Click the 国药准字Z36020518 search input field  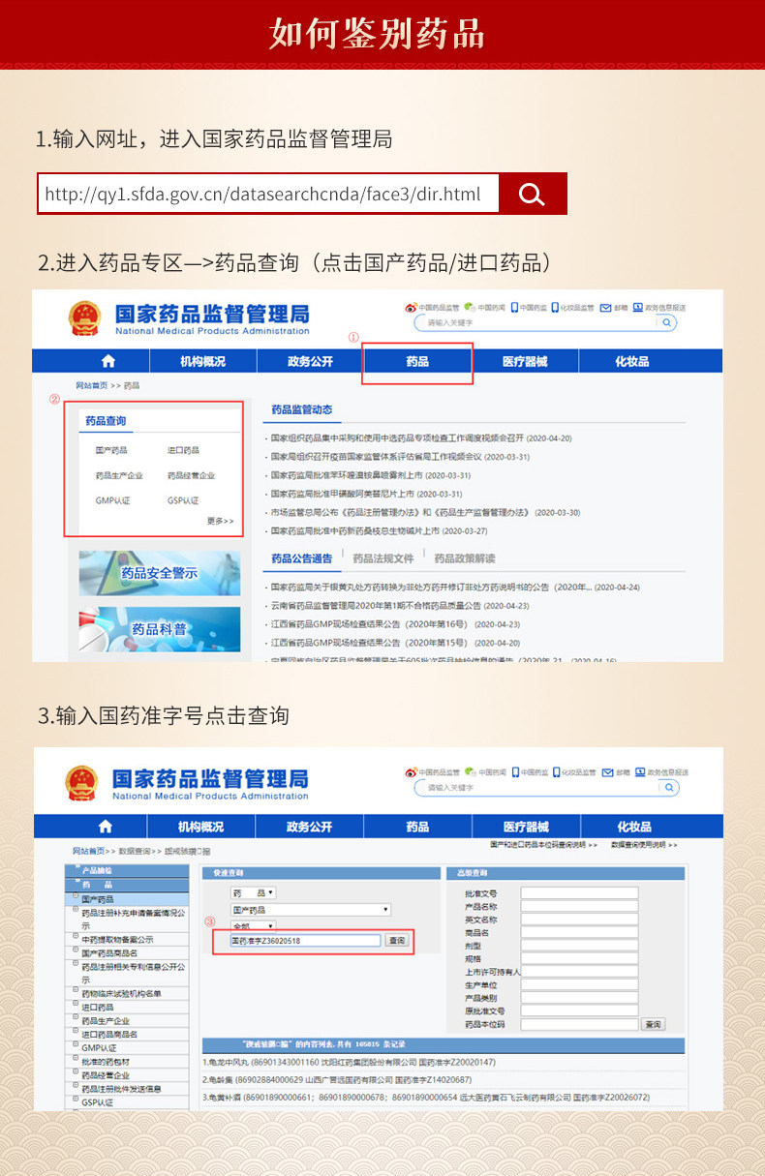[x=305, y=941]
